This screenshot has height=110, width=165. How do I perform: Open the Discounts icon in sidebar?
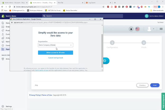point(3,45)
